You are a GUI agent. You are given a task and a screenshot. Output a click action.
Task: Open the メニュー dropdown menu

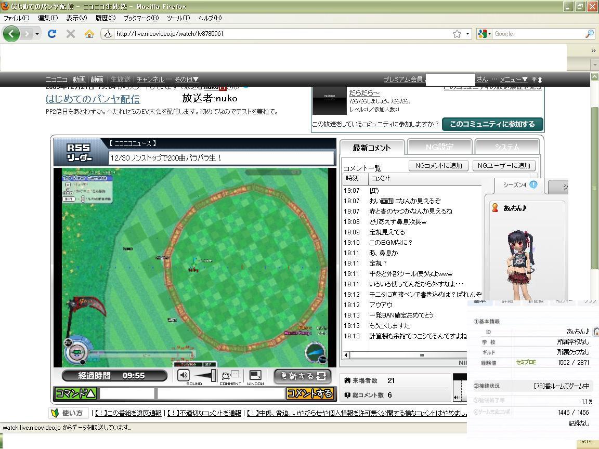[x=514, y=80]
